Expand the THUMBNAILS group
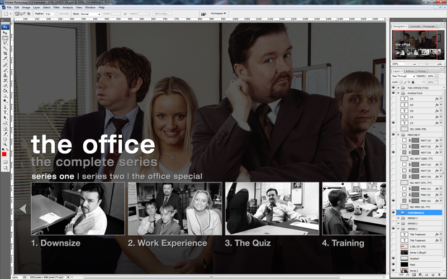This screenshot has width=447, height=279. [398, 213]
